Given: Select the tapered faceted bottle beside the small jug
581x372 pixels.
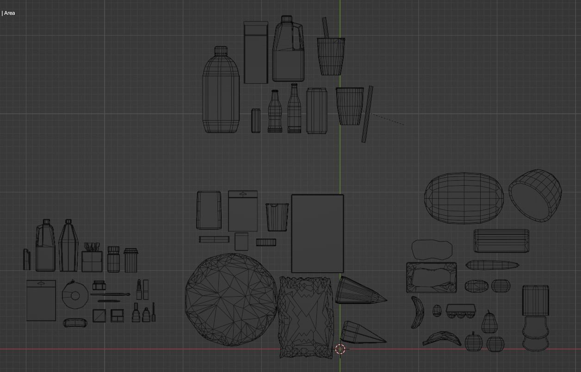Looking at the screenshot, I should 68,245.
